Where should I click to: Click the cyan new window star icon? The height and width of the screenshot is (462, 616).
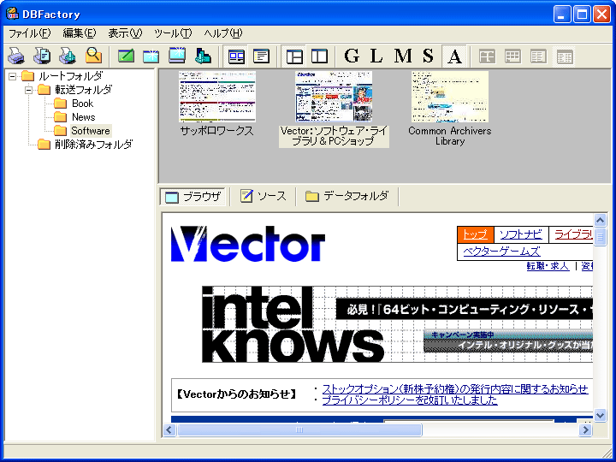(x=151, y=56)
